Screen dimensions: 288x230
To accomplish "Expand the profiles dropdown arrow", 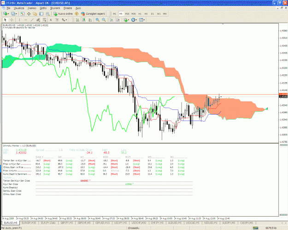I will [x=16, y=14].
